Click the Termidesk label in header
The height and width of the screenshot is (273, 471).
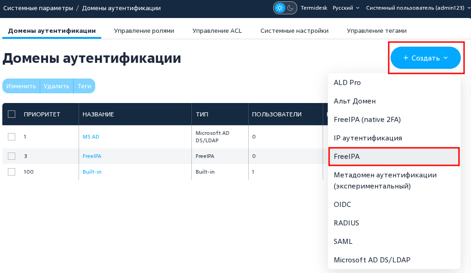(x=314, y=8)
